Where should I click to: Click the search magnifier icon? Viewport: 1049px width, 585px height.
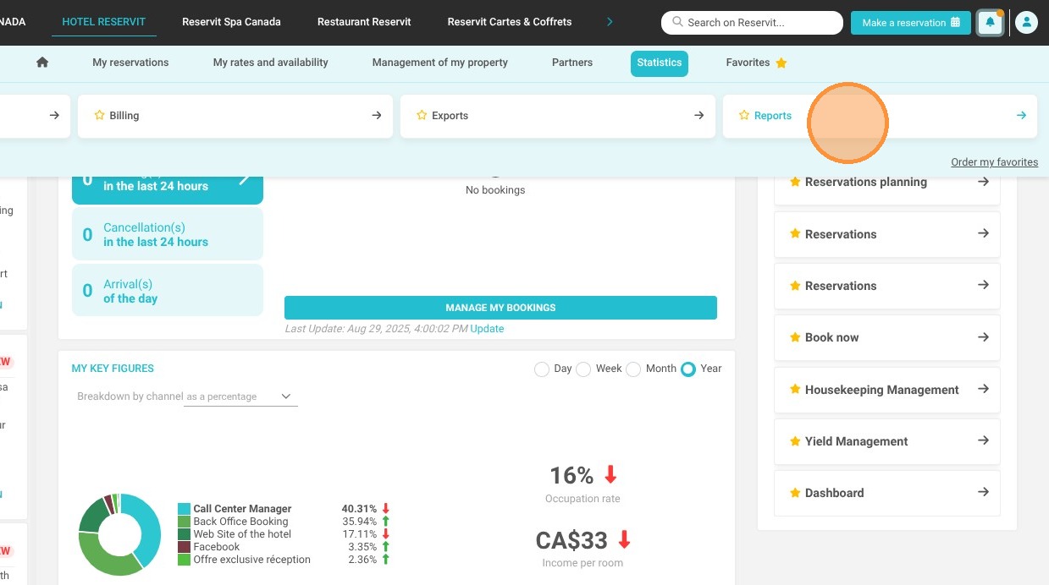click(677, 22)
